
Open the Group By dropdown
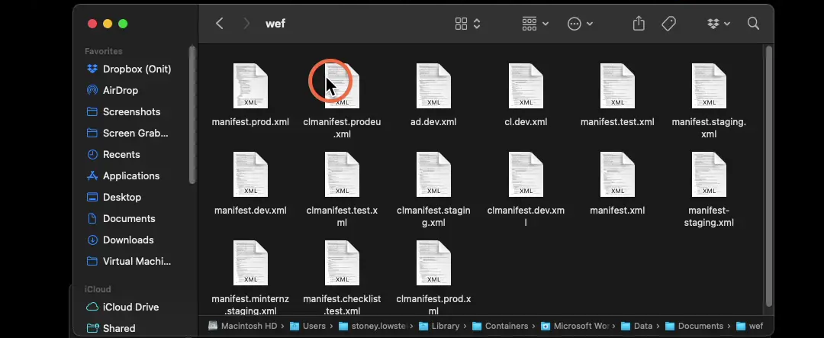click(536, 24)
